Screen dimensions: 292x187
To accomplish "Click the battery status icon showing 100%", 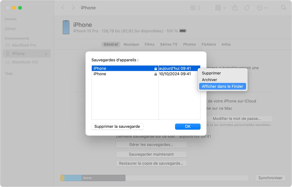I will click(182, 30).
